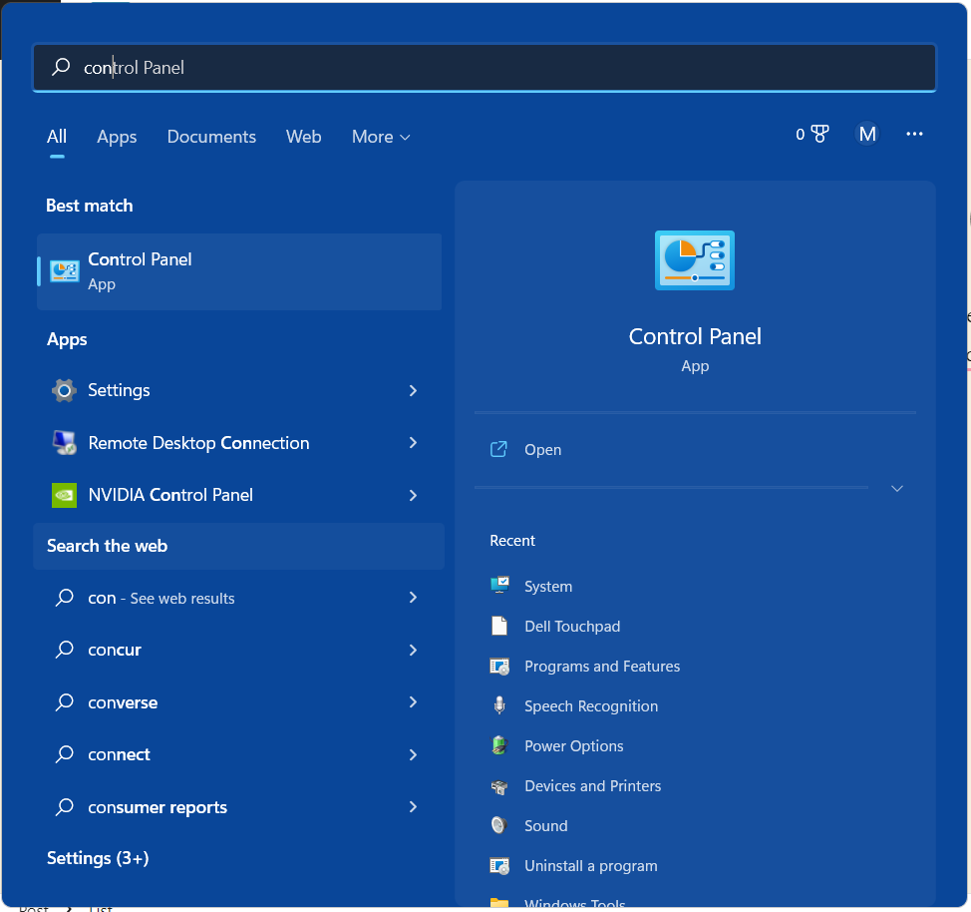Open Uninstall a program recent item
The width and height of the screenshot is (971, 912).
pos(591,865)
